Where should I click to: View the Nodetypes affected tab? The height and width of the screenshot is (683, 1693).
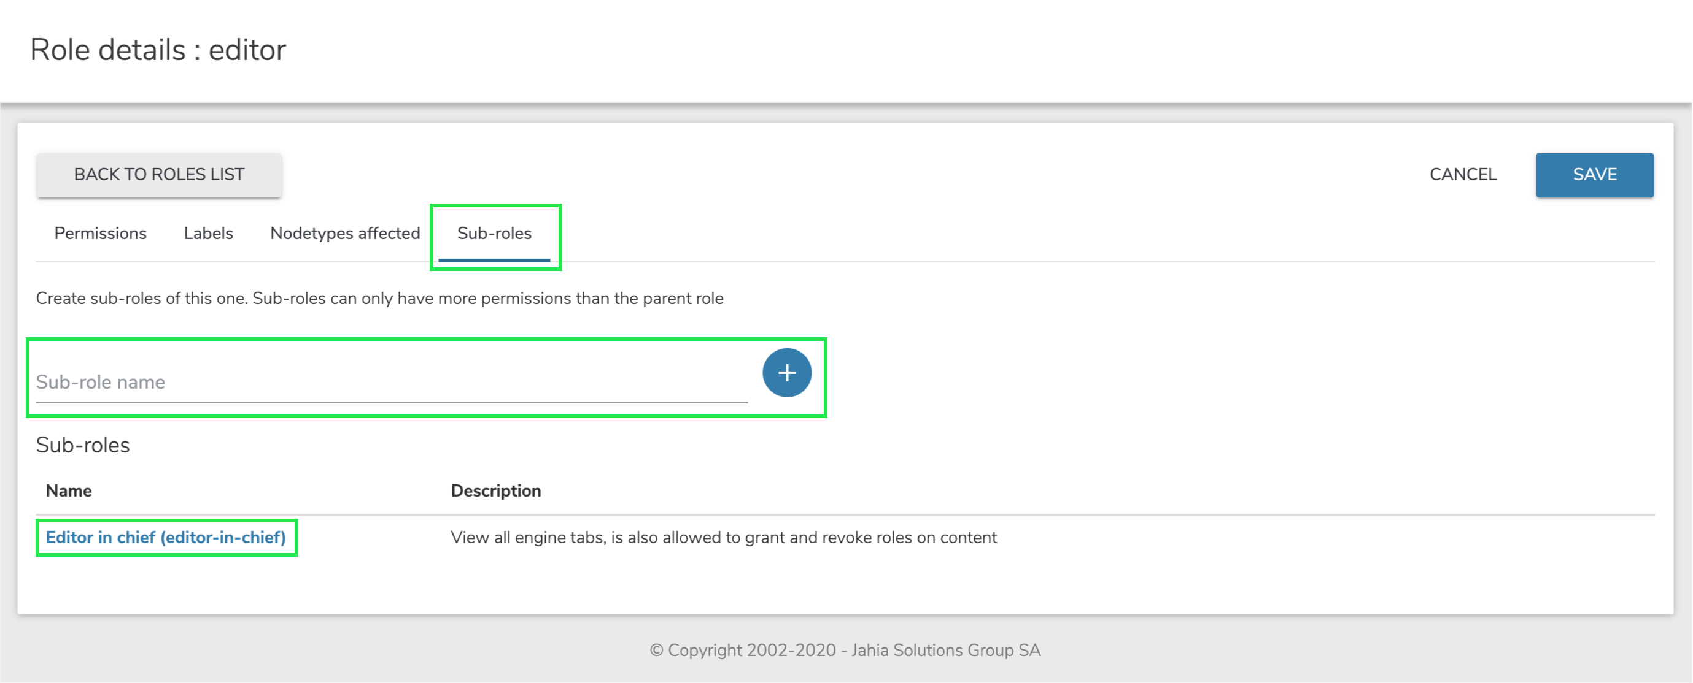[344, 233]
